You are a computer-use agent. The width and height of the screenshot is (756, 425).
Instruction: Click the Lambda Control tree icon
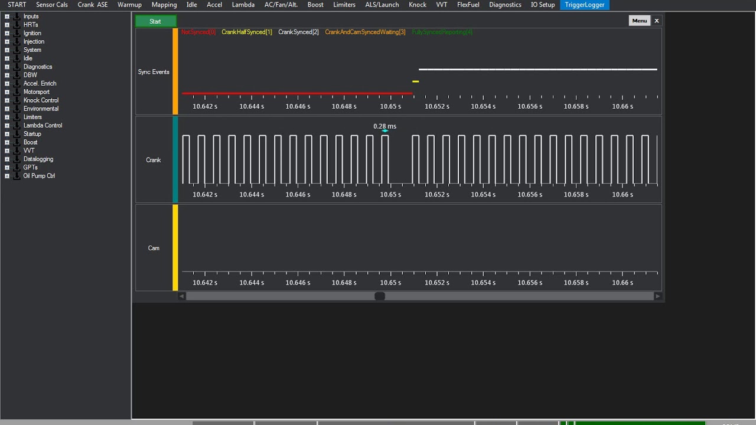pyautogui.click(x=16, y=125)
